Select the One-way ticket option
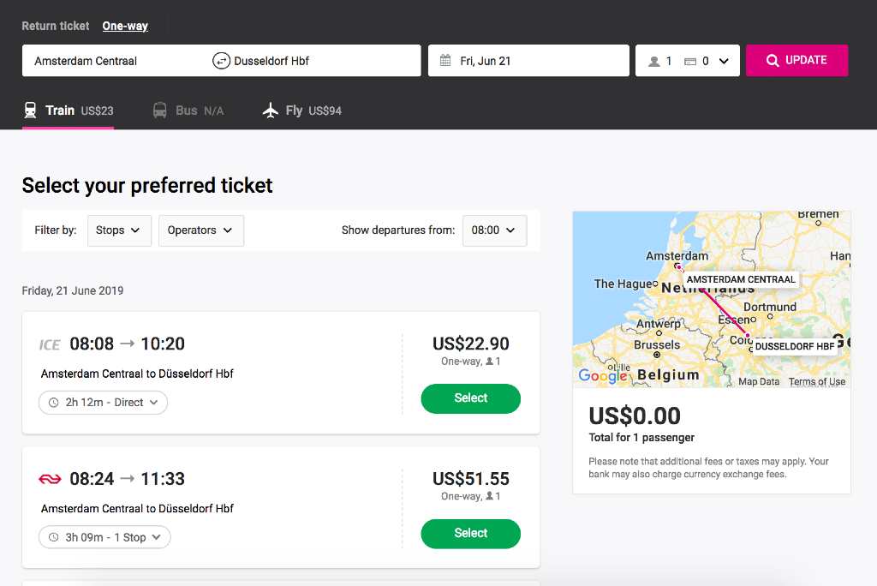Viewport: 877px width, 586px height. point(125,26)
